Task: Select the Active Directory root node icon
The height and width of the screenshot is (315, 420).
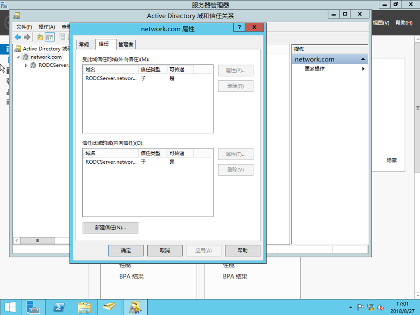Action: coord(18,49)
